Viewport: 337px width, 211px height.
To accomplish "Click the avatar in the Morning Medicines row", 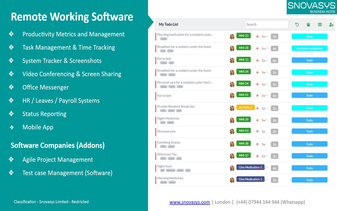I will 232,180.
